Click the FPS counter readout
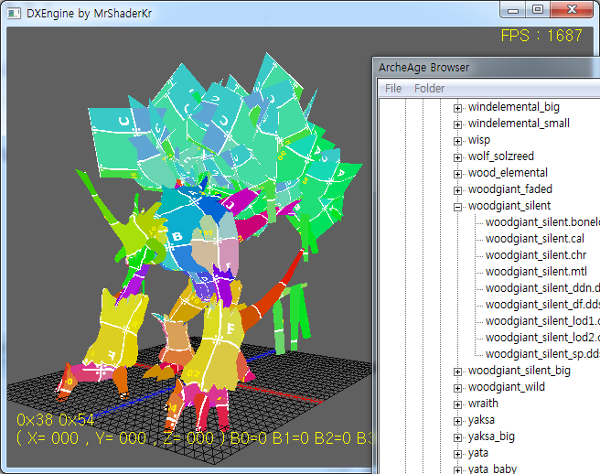Image resolution: width=600 pixels, height=474 pixels. [x=541, y=36]
